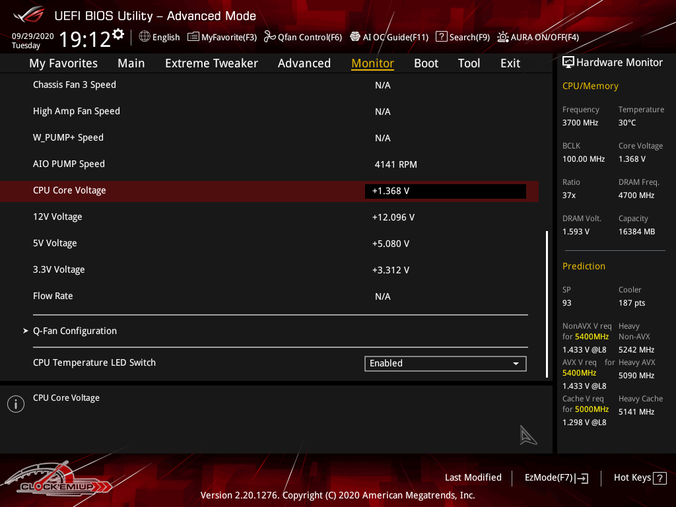
Task: Open Qfan Control fan icon
Action: [x=269, y=37]
